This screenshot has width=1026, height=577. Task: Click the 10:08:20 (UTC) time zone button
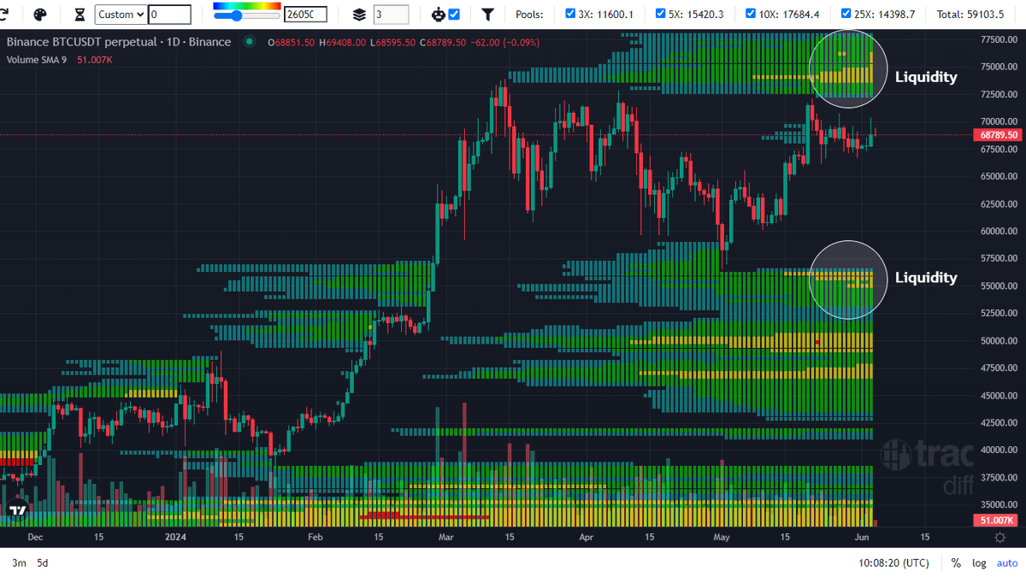tap(894, 563)
